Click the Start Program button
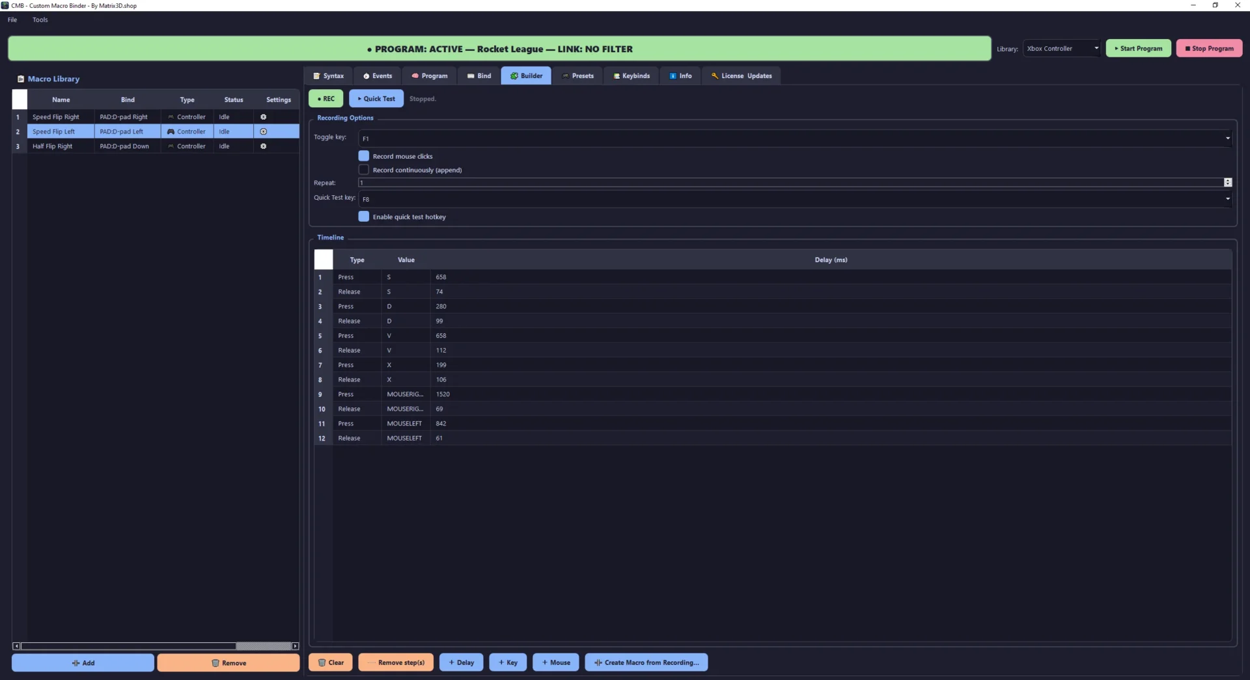Image resolution: width=1250 pixels, height=680 pixels. click(1138, 48)
